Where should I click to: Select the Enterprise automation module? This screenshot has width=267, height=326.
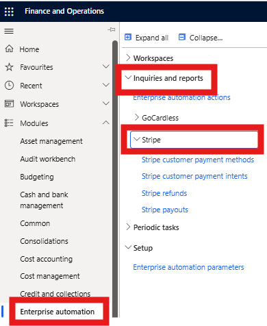[58, 312]
